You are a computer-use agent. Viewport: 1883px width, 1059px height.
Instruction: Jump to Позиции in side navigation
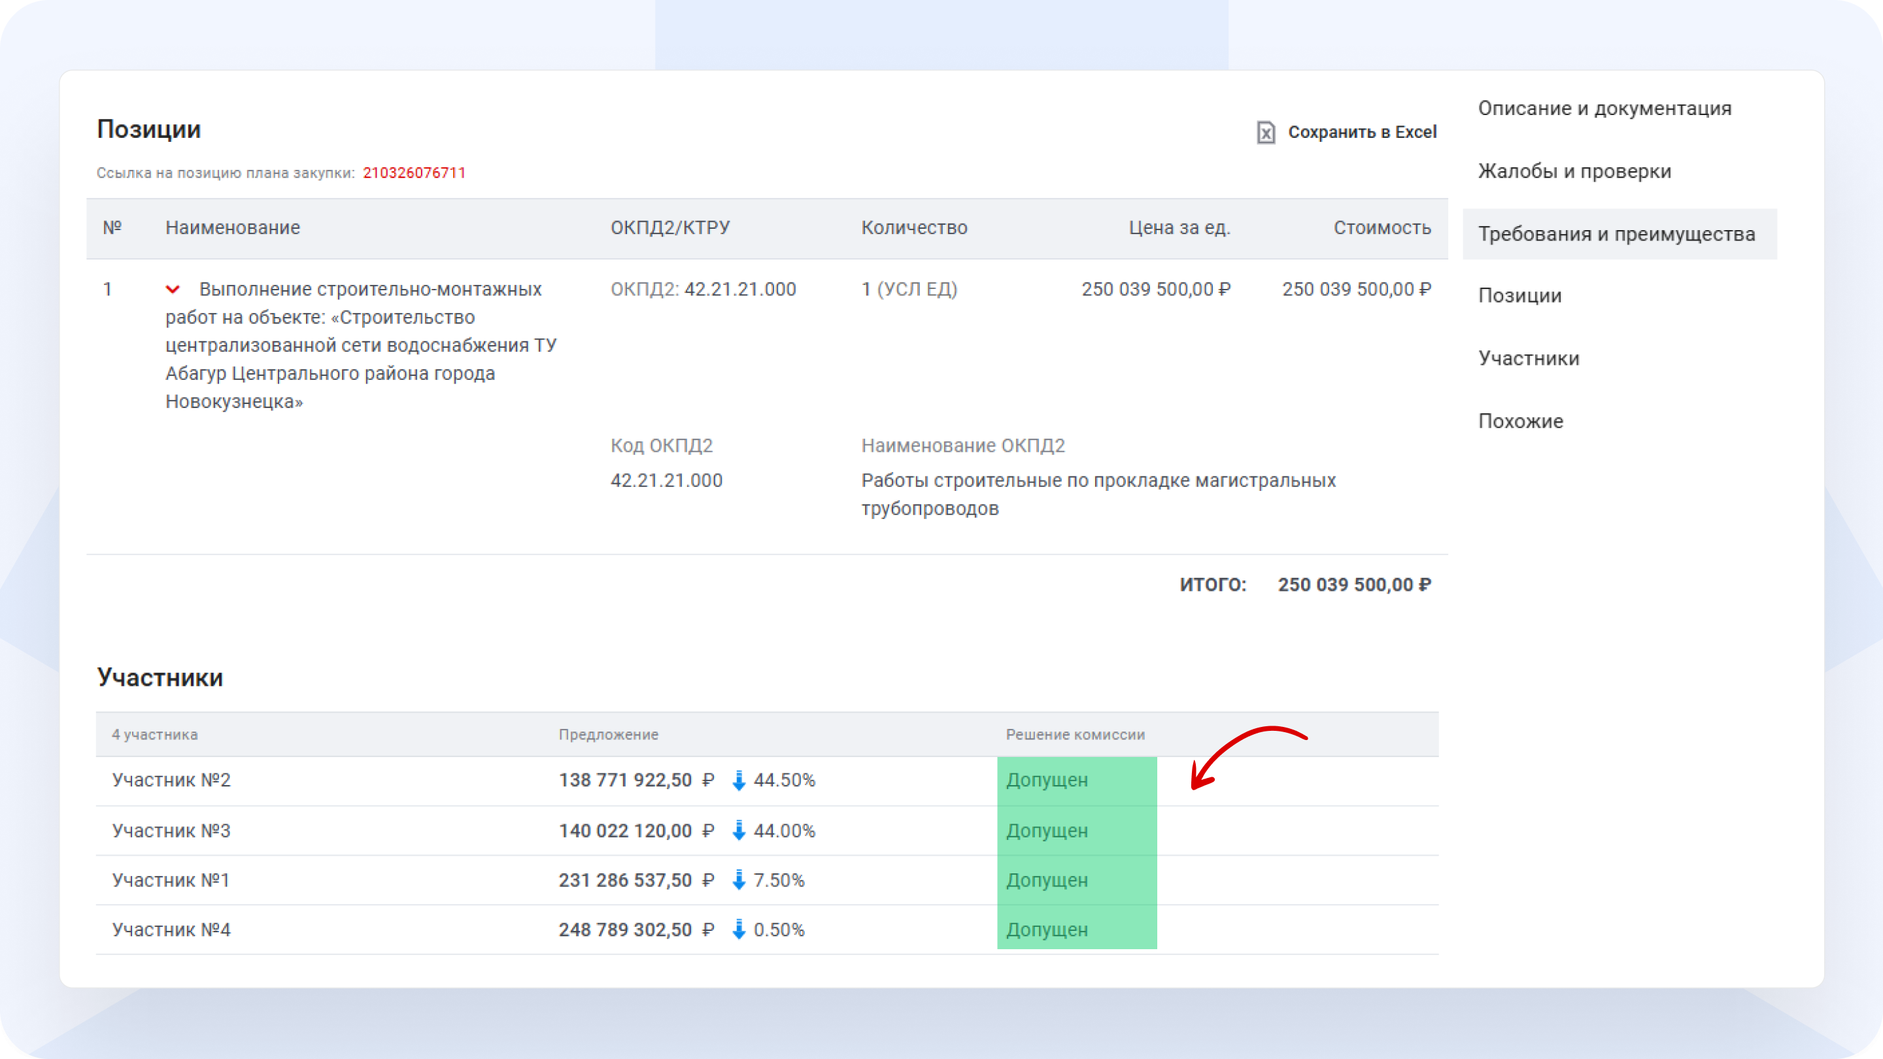[x=1519, y=296]
